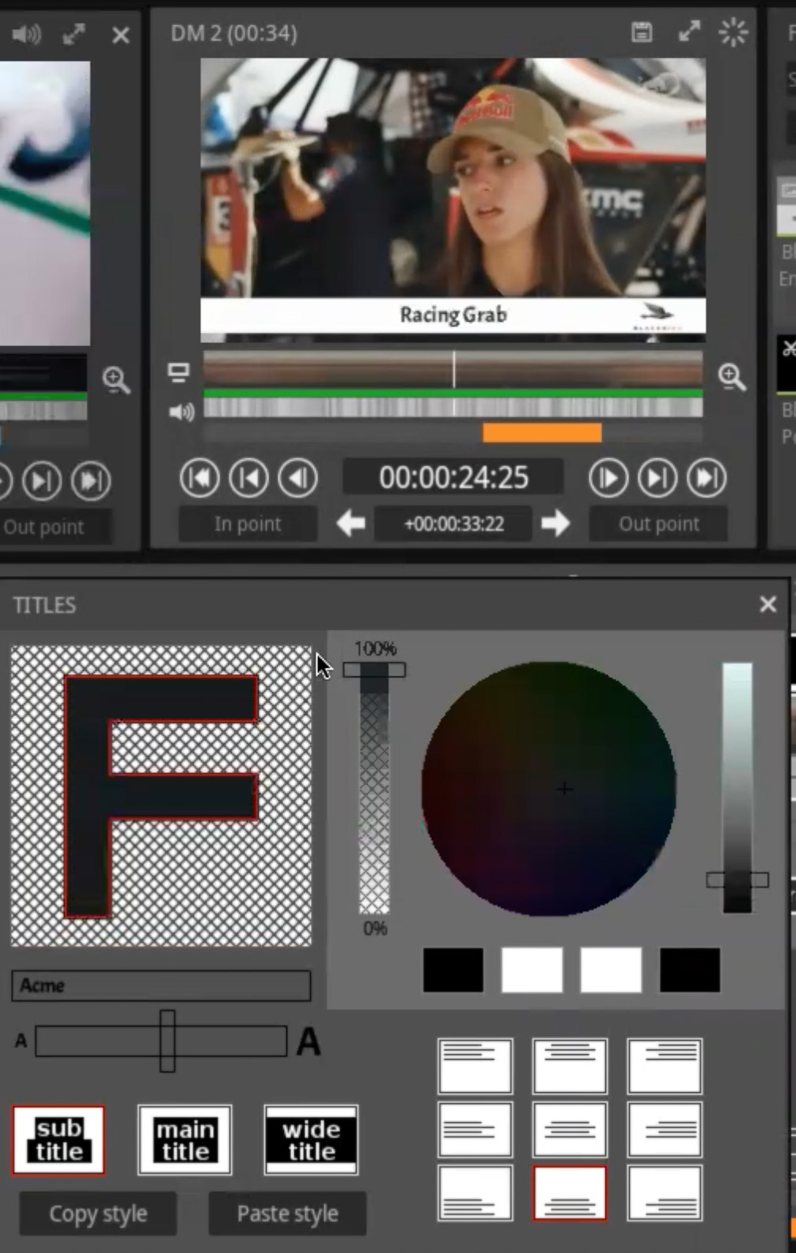Viewport: 796px width, 1253px height.
Task: Click the Copy style button
Action: 98,1213
